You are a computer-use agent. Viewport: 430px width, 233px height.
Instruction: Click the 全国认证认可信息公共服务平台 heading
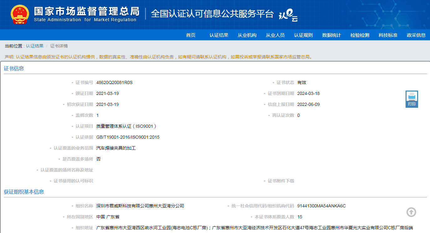(212, 14)
